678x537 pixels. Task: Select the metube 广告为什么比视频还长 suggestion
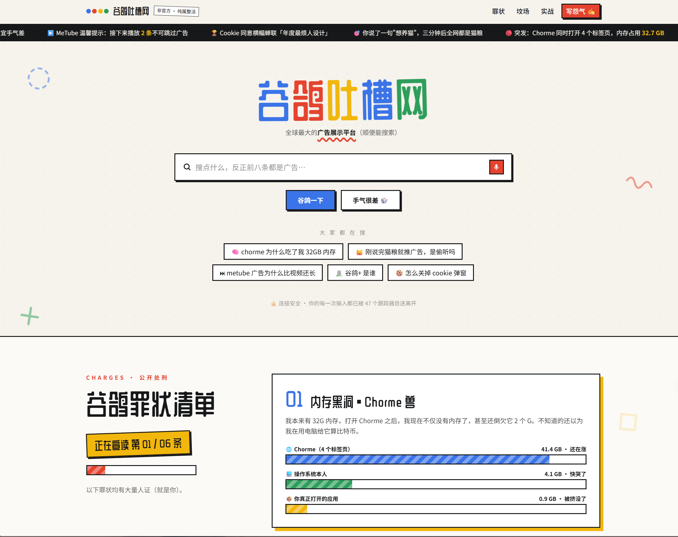pyautogui.click(x=267, y=273)
